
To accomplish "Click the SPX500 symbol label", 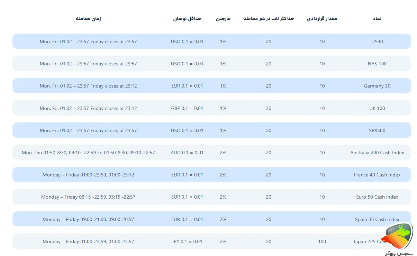I will tap(377, 130).
